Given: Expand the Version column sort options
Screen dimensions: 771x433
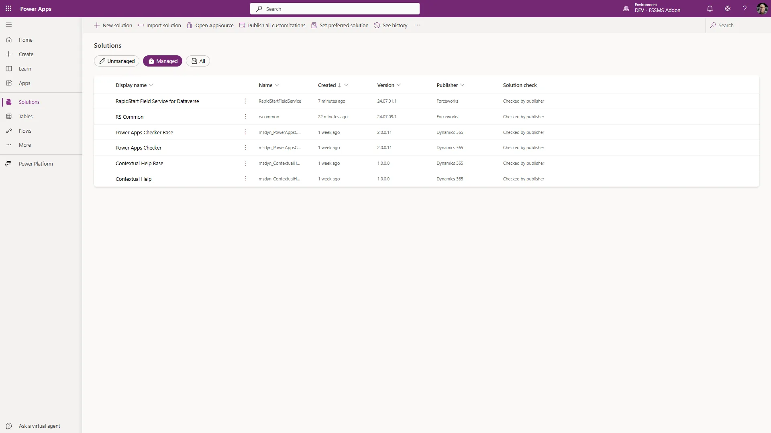Looking at the screenshot, I should coord(399,85).
